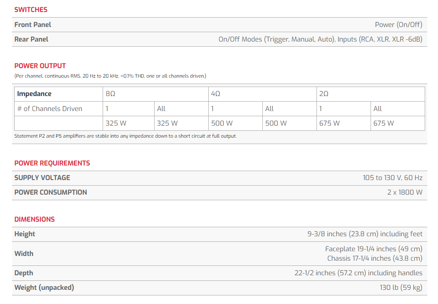Click the SWITCHES section heading

click(x=31, y=9)
